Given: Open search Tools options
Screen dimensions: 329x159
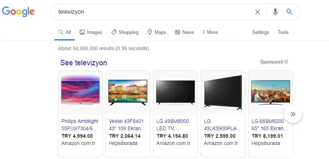Looking at the screenshot, I should [x=283, y=32].
